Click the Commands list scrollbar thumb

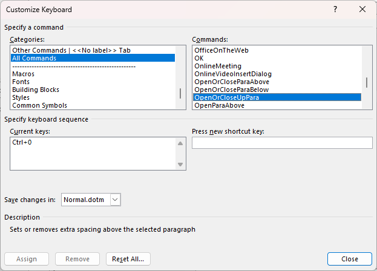[x=367, y=82]
